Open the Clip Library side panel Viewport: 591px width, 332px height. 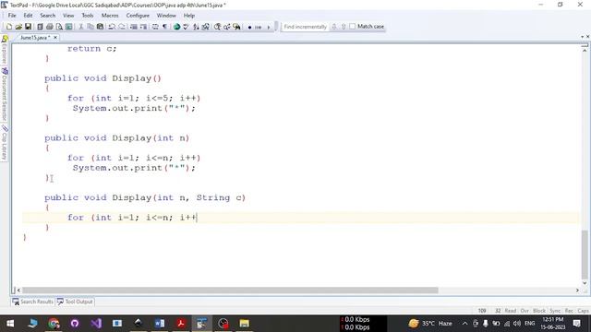click(4, 144)
